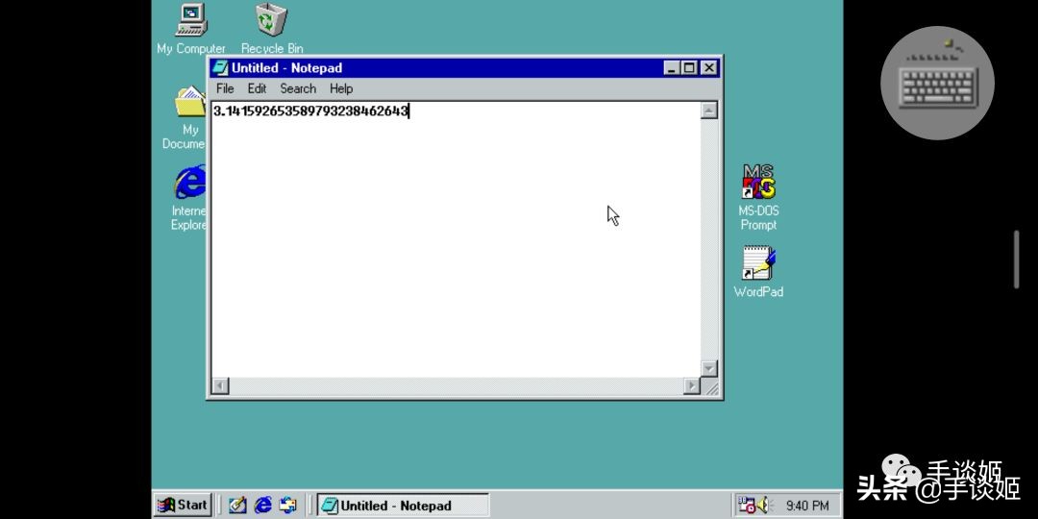Image resolution: width=1038 pixels, height=519 pixels.
Task: Open the Edit menu in Notepad
Action: pos(257,88)
